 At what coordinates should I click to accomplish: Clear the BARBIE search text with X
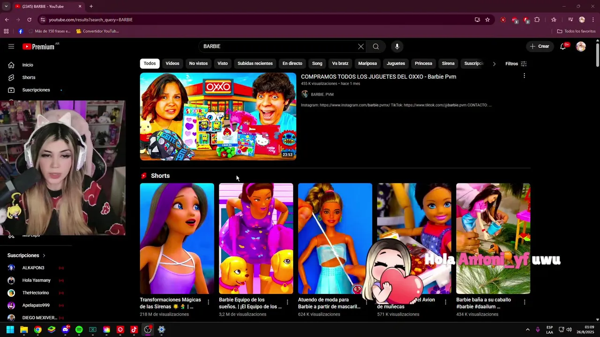[360, 46]
